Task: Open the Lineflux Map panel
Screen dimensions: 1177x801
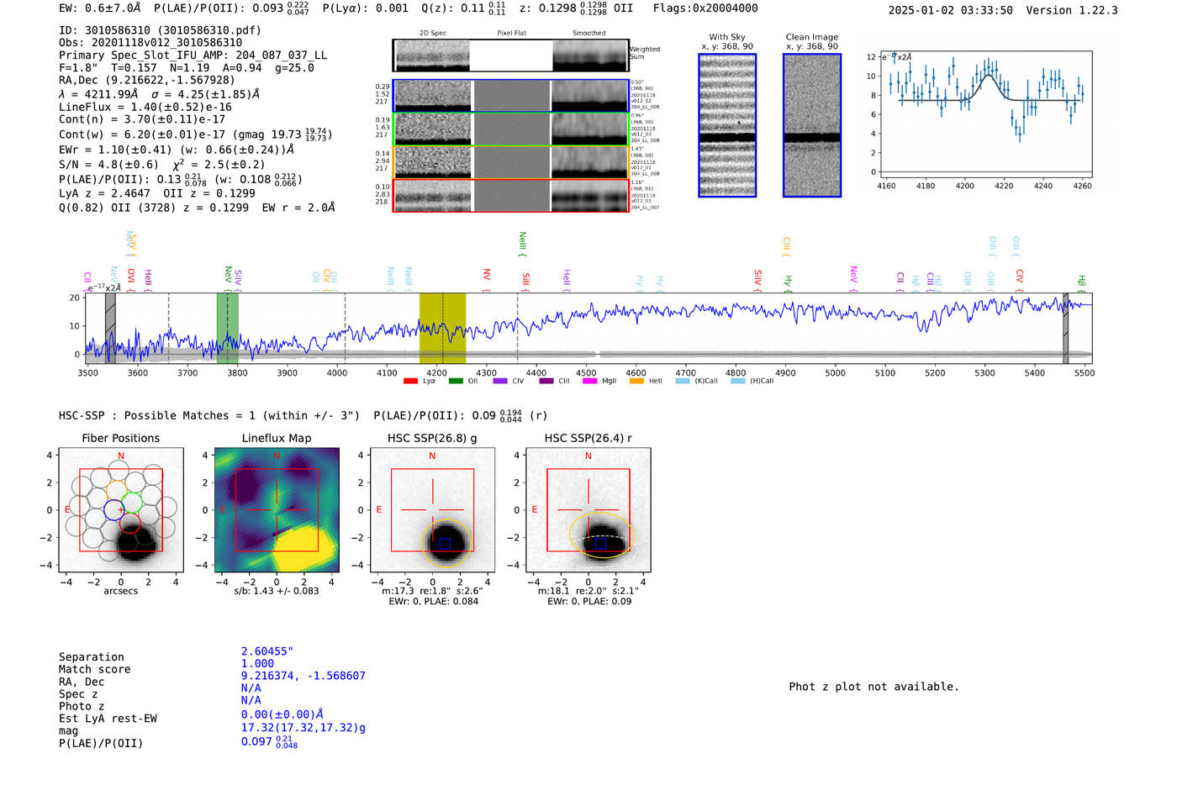Action: click(x=277, y=509)
